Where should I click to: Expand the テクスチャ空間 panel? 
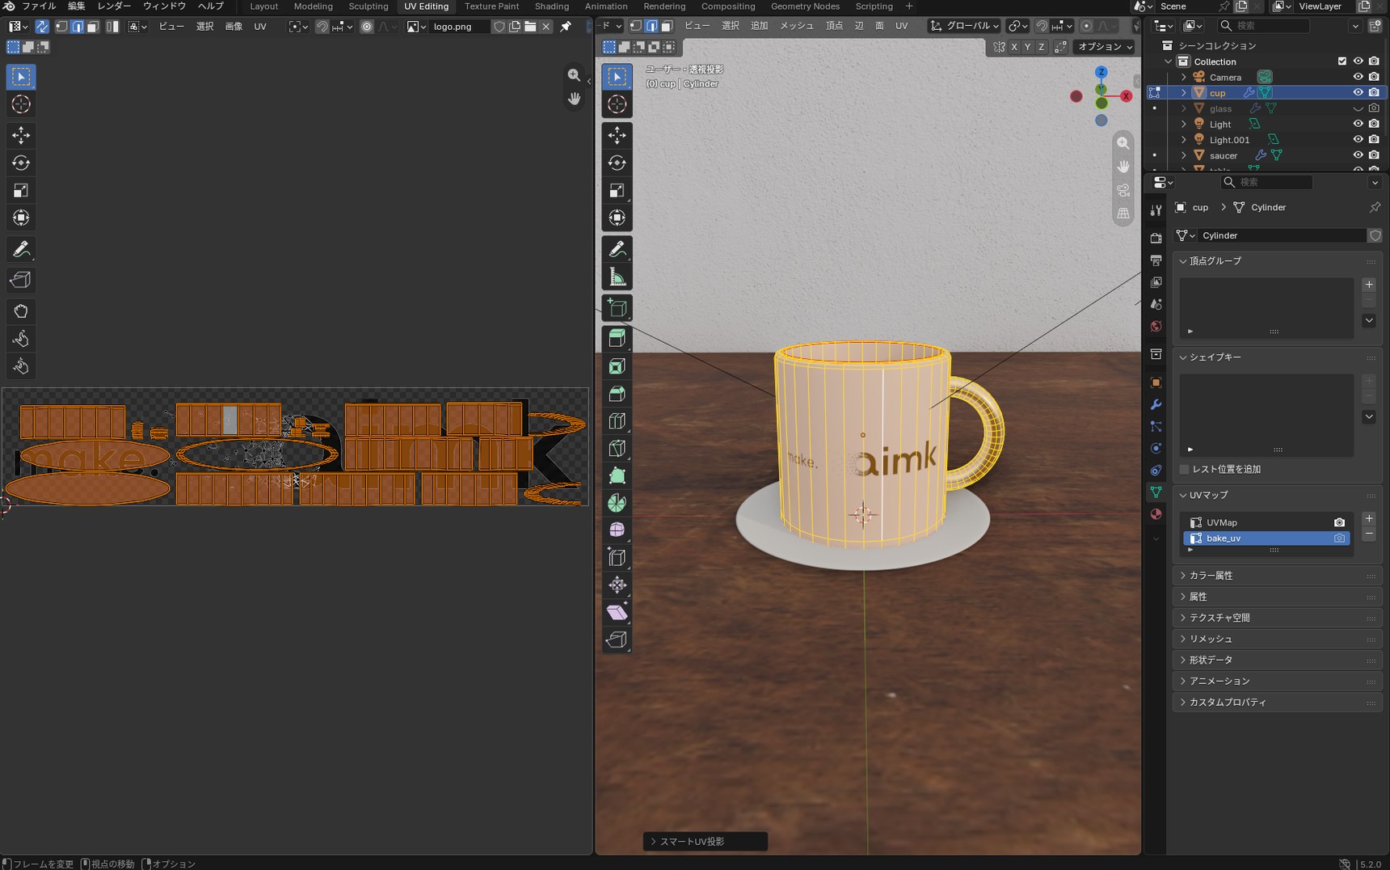1277,618
